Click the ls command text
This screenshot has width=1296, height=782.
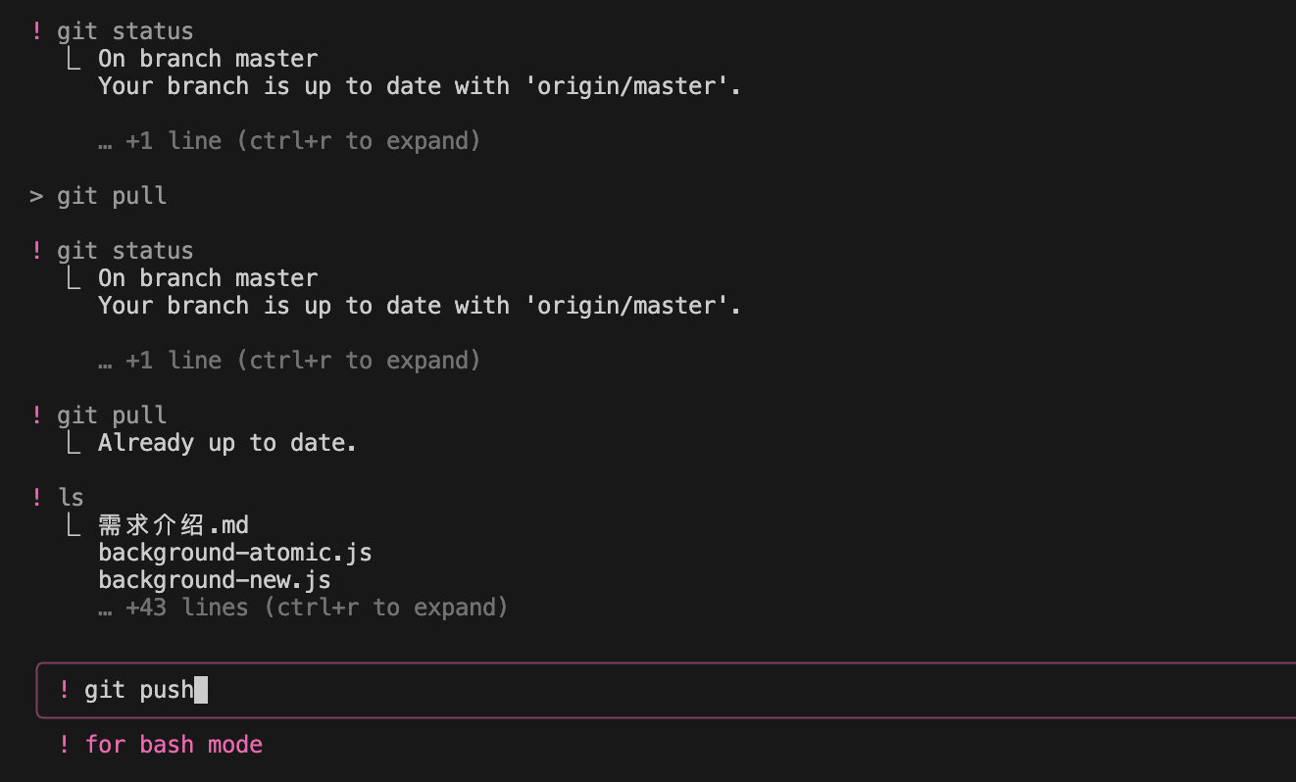71,497
